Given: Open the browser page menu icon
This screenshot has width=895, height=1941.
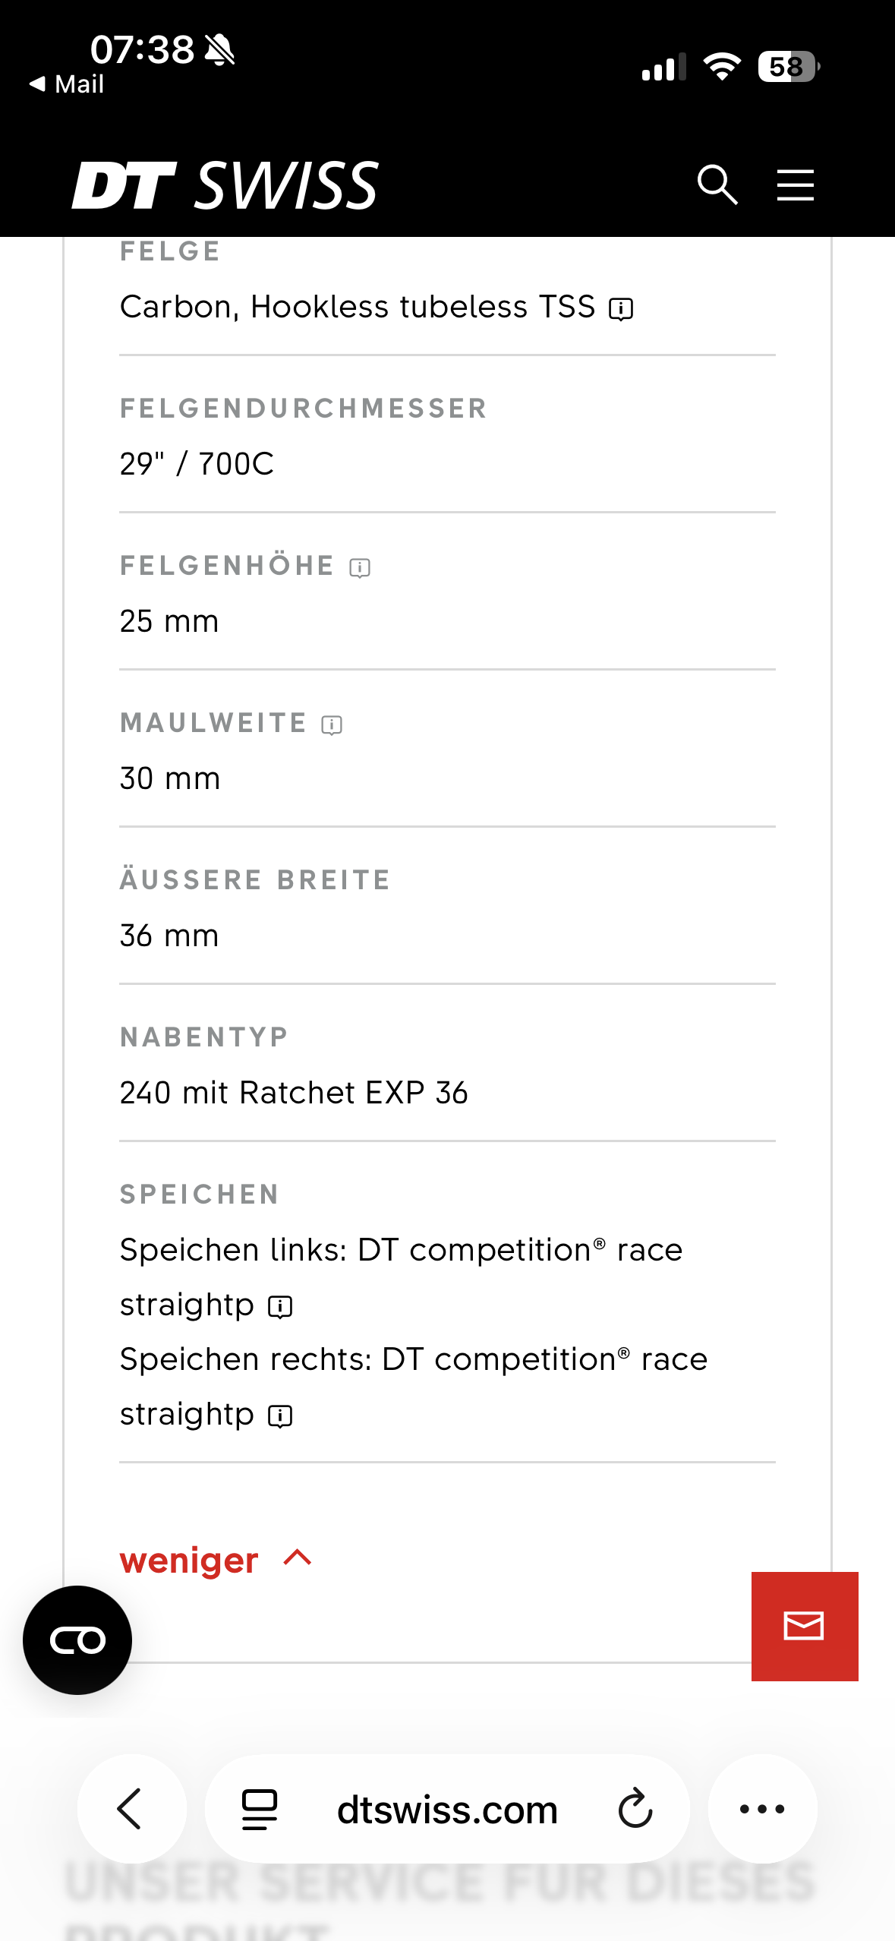Looking at the screenshot, I should tap(259, 1809).
